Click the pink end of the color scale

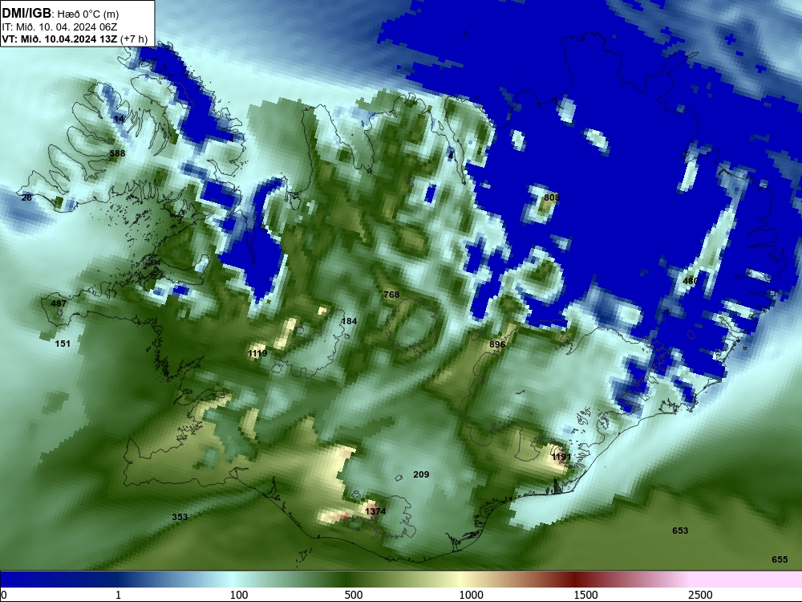pyautogui.click(x=747, y=580)
